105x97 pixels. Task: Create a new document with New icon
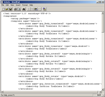3,9
